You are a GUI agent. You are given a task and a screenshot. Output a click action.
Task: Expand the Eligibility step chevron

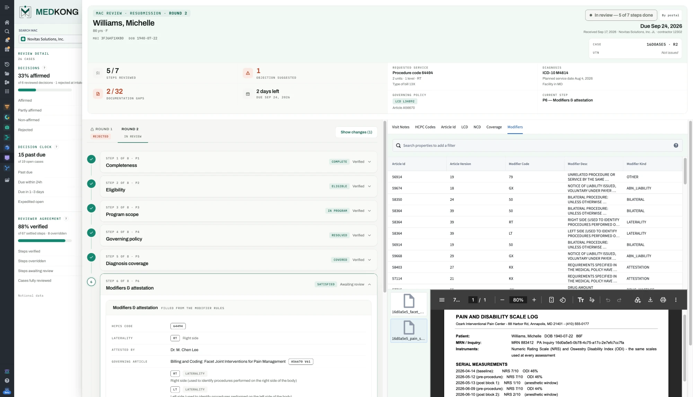tap(369, 186)
